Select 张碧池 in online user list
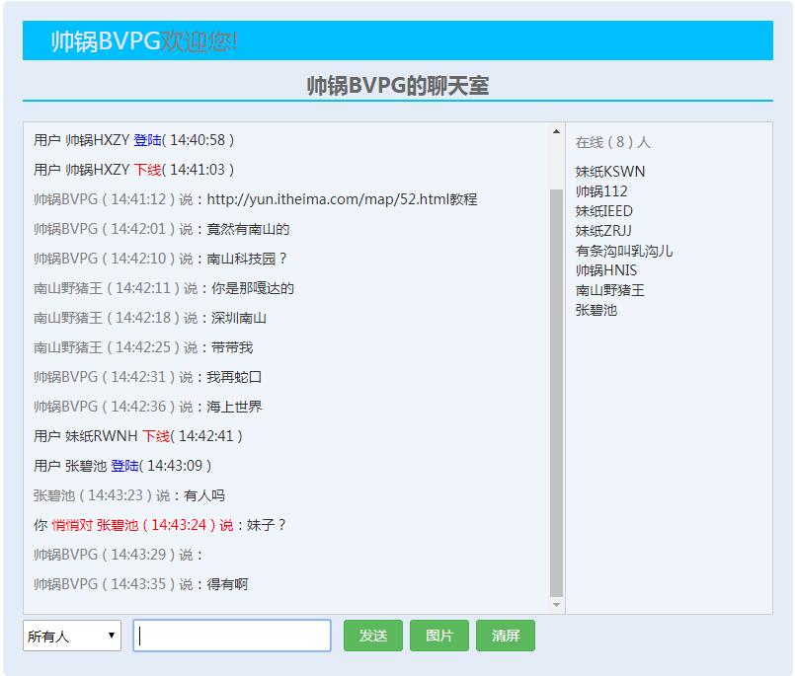The image size is (795, 676). tap(596, 310)
